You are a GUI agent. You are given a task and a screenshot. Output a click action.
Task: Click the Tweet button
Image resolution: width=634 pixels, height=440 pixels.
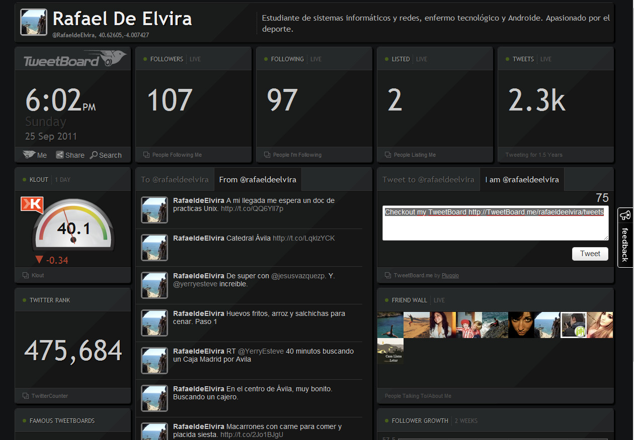click(590, 254)
